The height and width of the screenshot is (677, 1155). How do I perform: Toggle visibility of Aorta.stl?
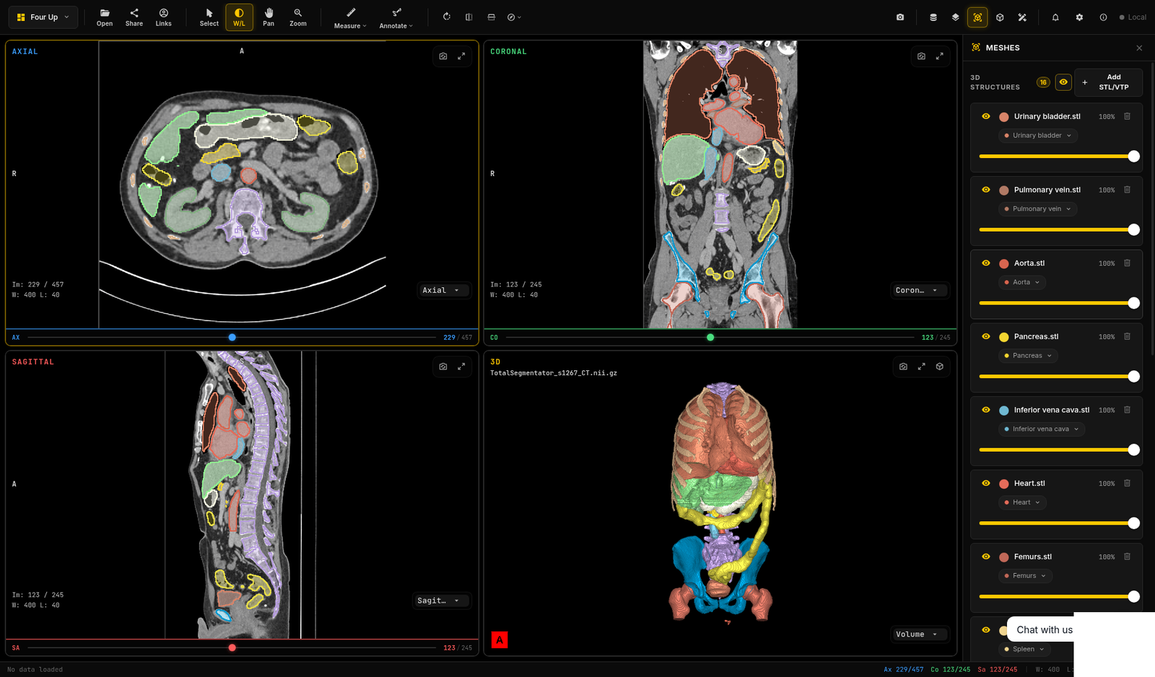986,263
